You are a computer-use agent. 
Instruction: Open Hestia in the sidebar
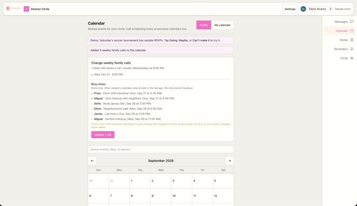(344, 40)
